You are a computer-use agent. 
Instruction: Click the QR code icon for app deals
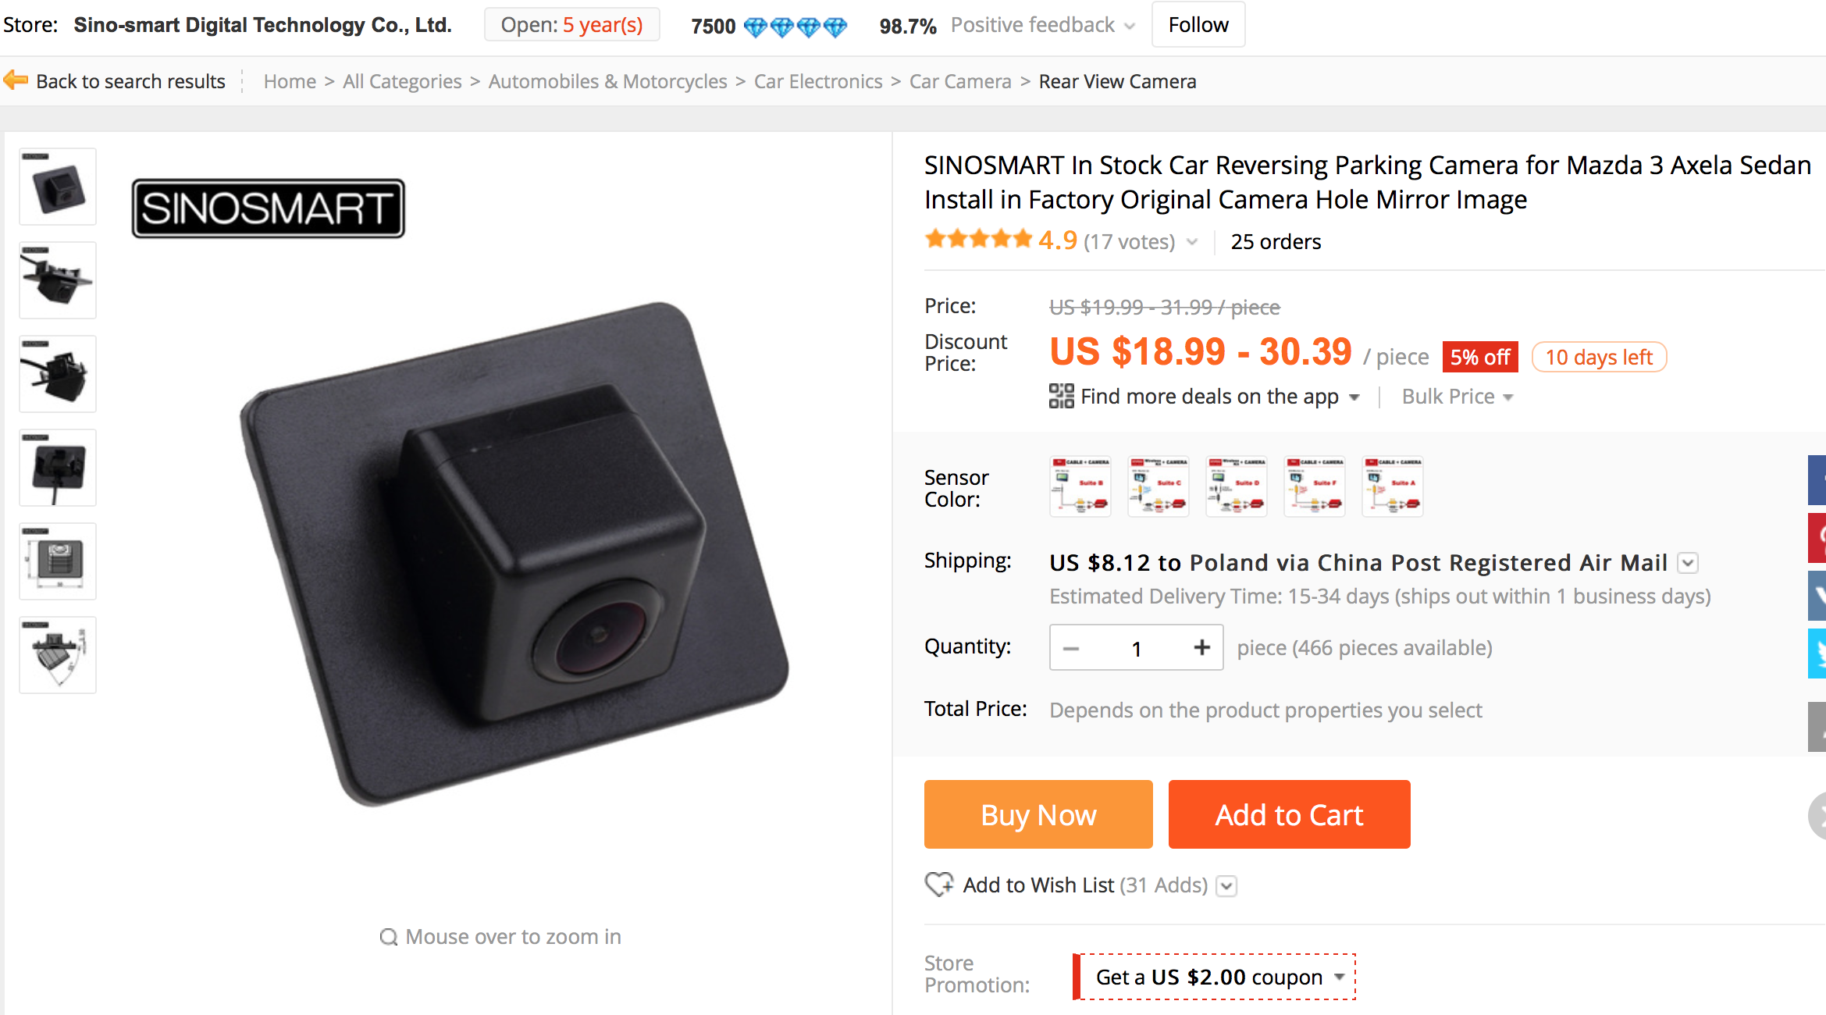pos(1061,397)
